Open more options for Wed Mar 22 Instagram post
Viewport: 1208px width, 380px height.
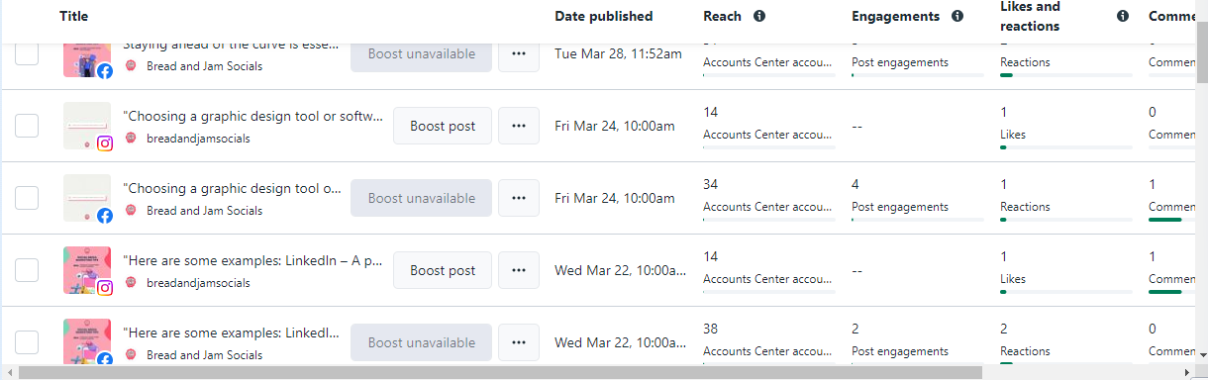click(x=519, y=270)
